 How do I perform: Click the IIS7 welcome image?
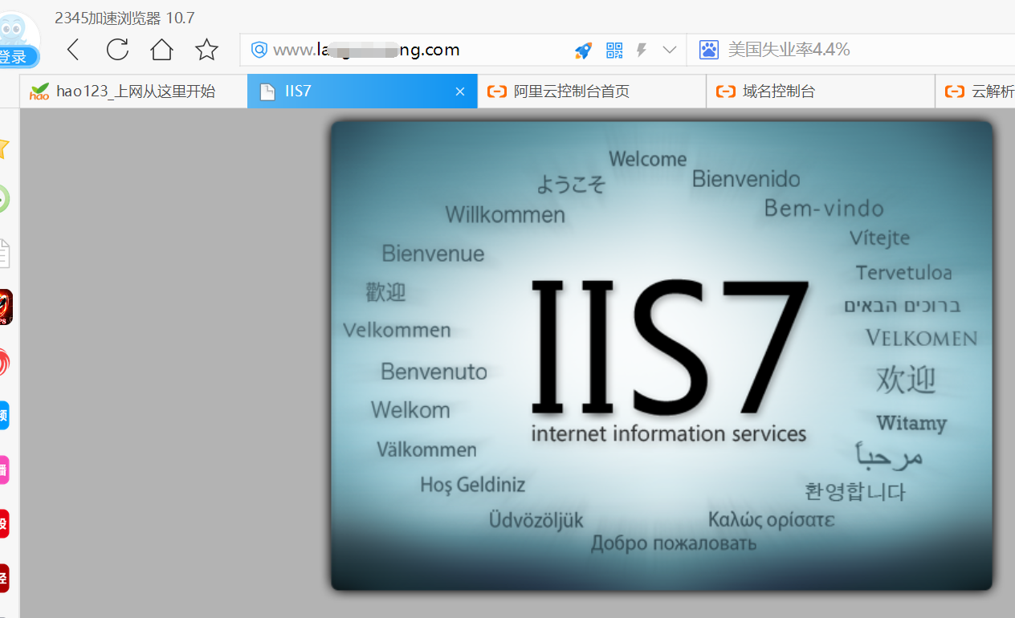(662, 356)
